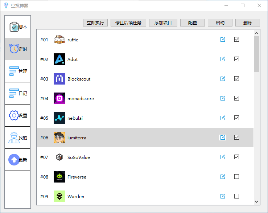This screenshot has width=268, height=213.
Task: Click the 添加项目 button
Action: (x=163, y=23)
